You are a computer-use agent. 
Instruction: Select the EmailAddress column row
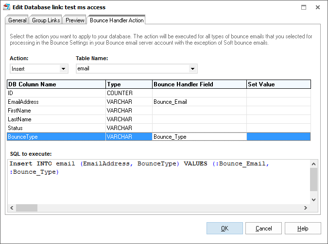pos(159,102)
